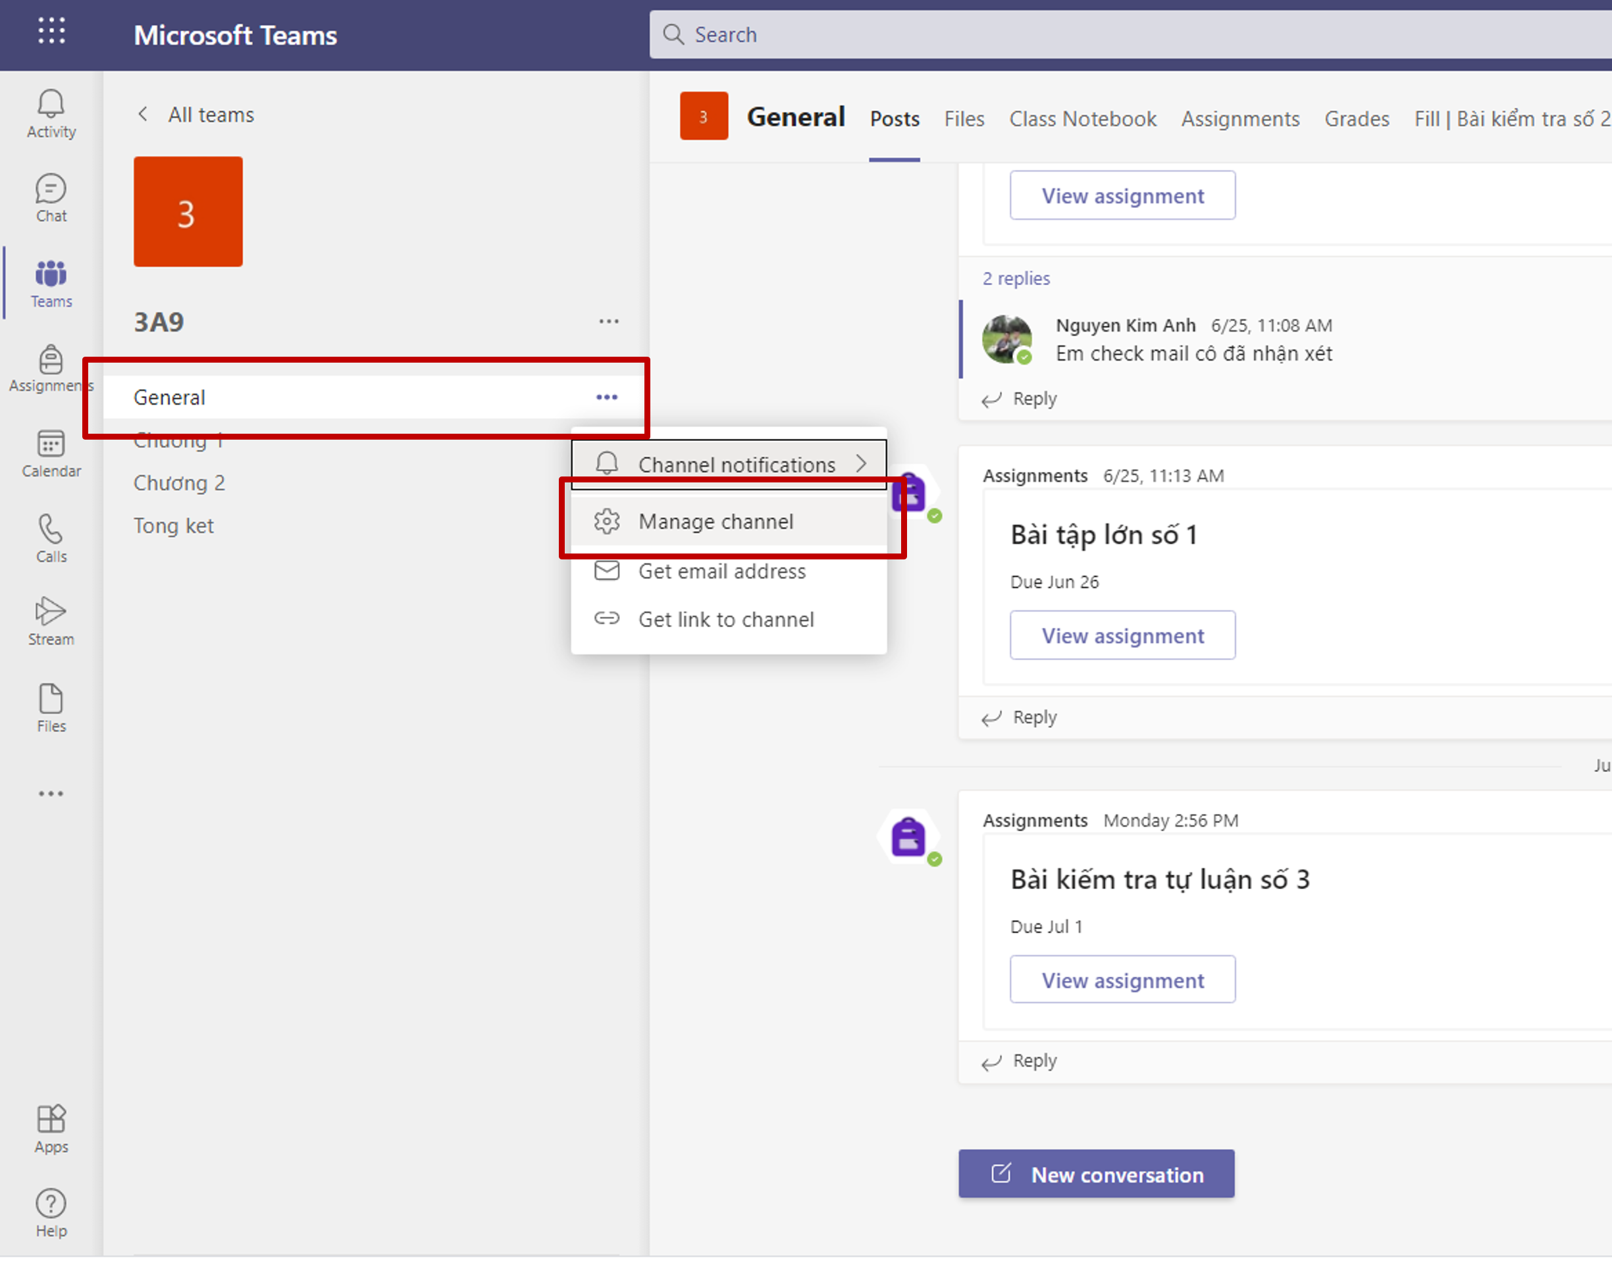This screenshot has width=1612, height=1261.
Task: Switch to the Class Notebook tab
Action: tap(1082, 119)
